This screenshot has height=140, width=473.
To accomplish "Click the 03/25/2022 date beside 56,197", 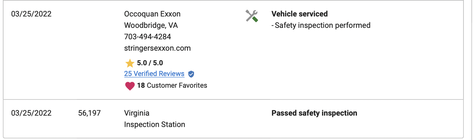I will (x=31, y=113).
